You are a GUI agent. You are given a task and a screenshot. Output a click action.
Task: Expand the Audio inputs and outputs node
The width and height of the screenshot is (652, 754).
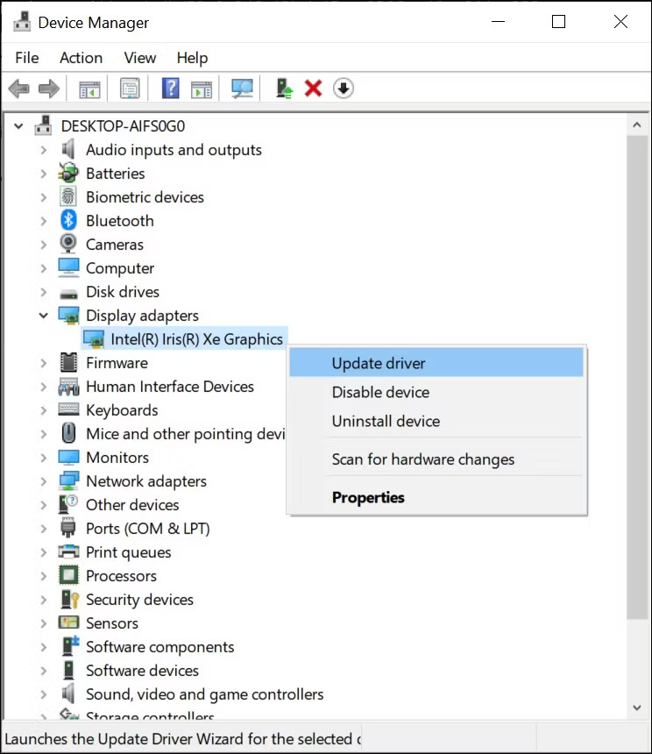[43, 150]
